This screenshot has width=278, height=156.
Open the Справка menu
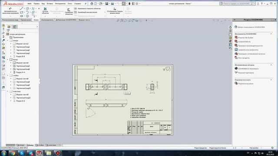77,3
